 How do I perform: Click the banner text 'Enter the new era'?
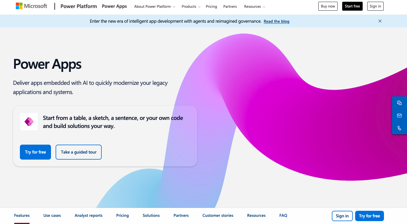coord(176,21)
